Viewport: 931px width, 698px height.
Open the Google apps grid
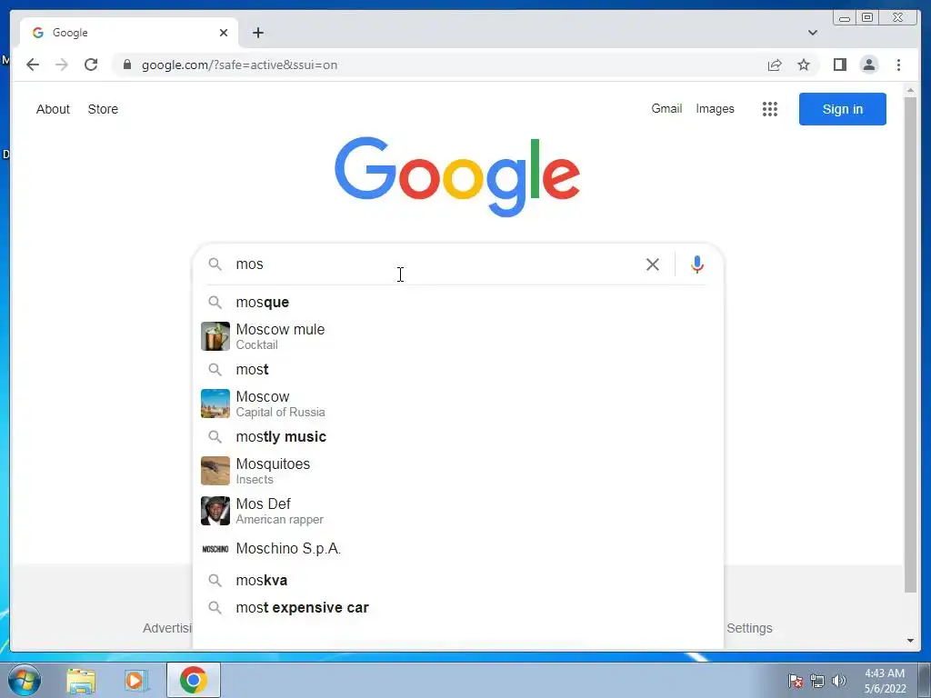click(x=769, y=109)
